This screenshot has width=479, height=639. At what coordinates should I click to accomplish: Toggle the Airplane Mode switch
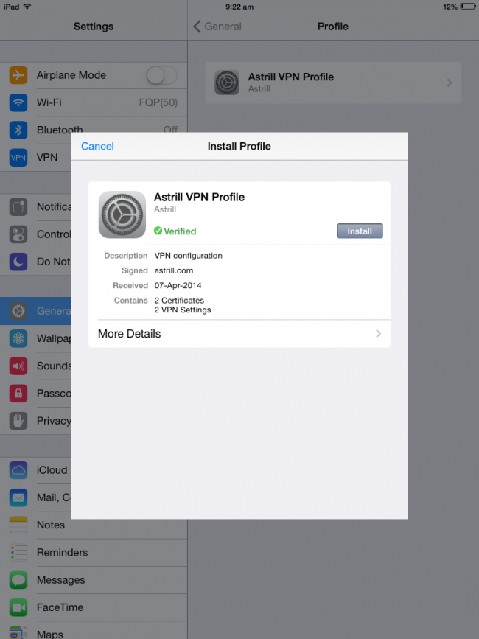click(x=161, y=75)
